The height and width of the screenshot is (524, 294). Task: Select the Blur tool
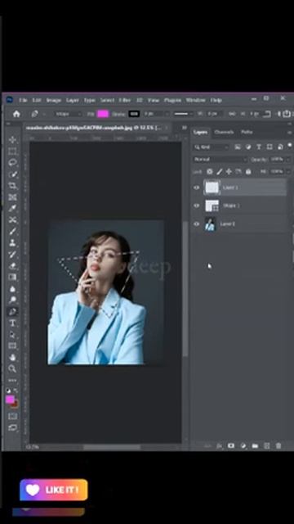[x=13, y=289]
